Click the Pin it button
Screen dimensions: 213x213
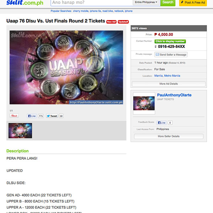pyautogui.click(x=14, y=116)
